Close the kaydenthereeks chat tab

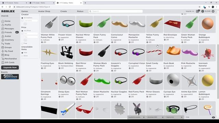(144, 117)
